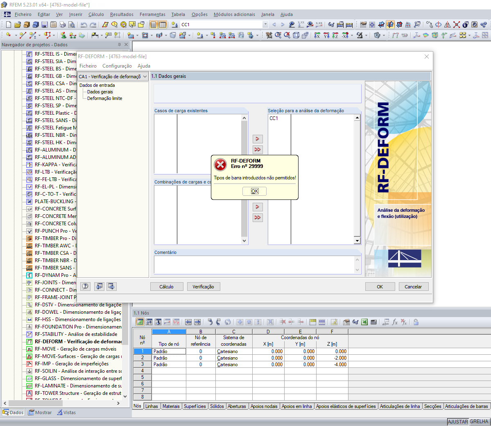Click the fx formula icon in table toolbar
Screen dimensions: 491x426
(x=395, y=322)
